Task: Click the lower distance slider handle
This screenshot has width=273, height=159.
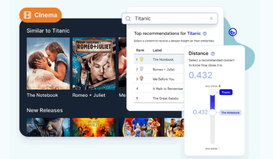Action: [x=212, y=112]
